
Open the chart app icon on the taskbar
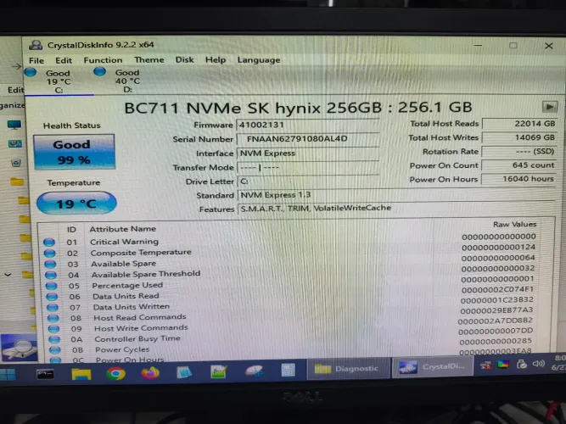219,371
